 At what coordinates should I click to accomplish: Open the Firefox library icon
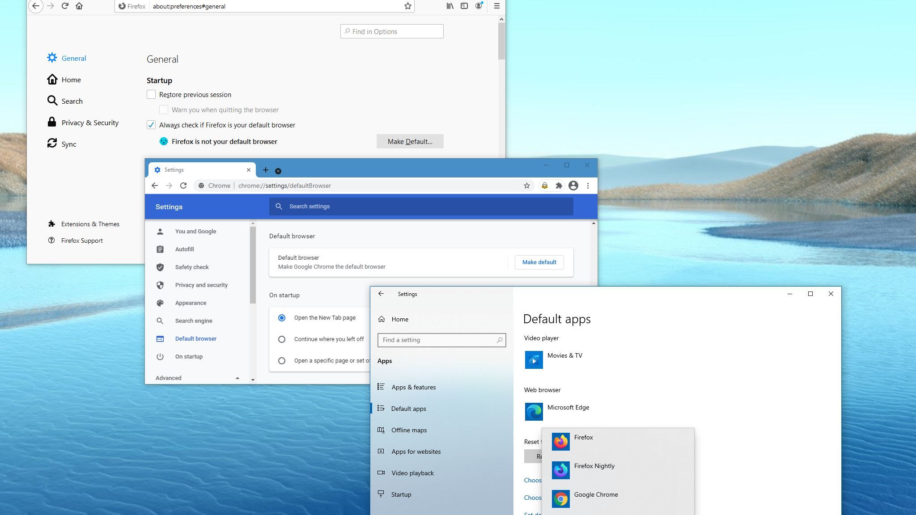pyautogui.click(x=450, y=6)
